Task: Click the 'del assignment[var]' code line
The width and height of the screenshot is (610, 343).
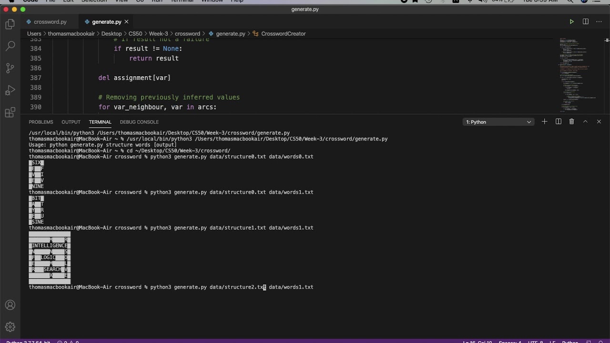Action: point(134,78)
